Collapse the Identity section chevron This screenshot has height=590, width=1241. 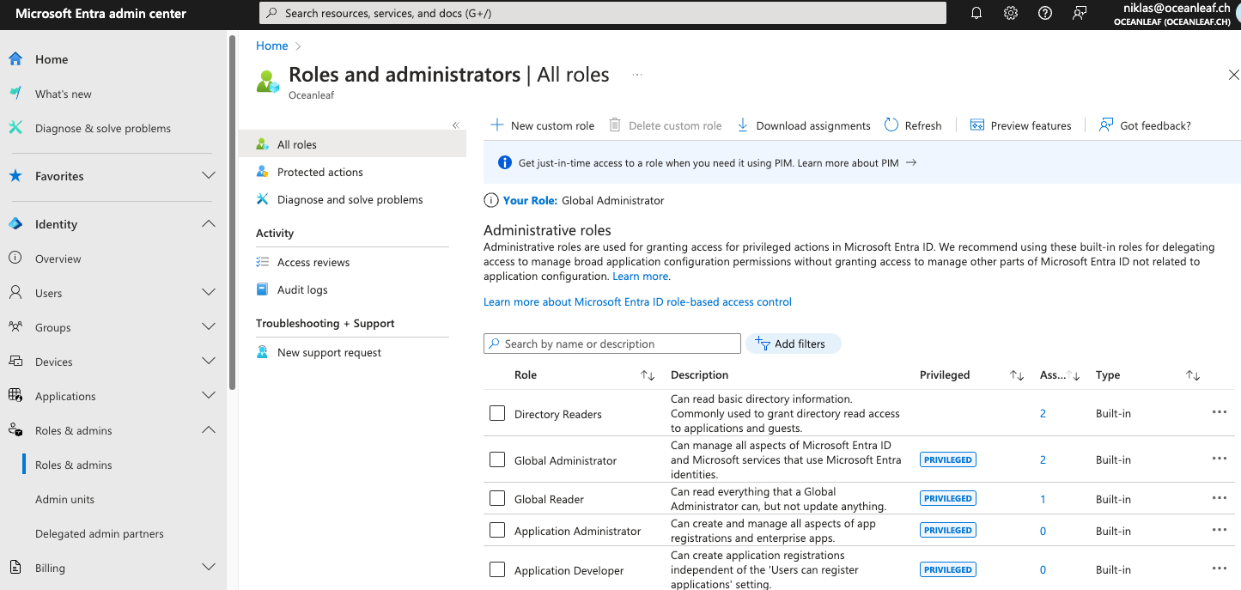208,224
